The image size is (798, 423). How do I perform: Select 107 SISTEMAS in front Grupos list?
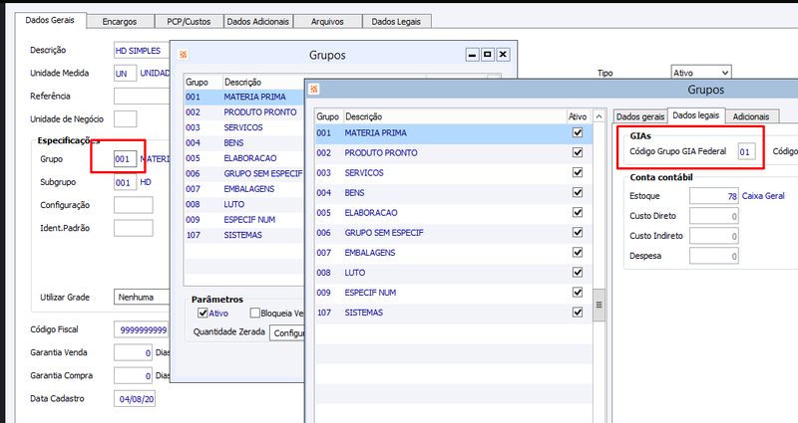coord(454,313)
